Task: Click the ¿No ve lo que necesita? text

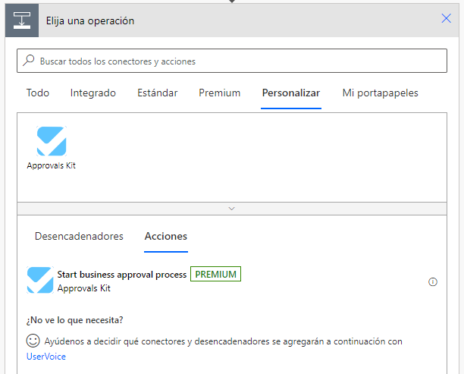Action: [x=74, y=320]
